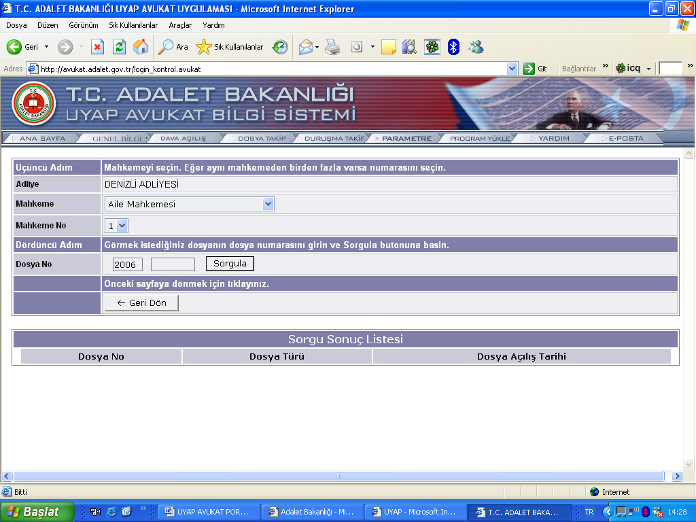Expand the quick launch overflow chevron
Image resolution: width=696 pixels, height=522 pixels.
tap(143, 508)
